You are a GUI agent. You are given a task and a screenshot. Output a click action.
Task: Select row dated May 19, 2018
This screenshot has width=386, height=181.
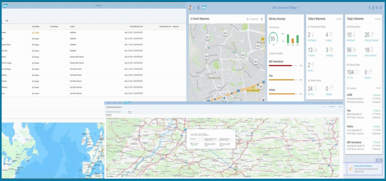tap(93, 57)
